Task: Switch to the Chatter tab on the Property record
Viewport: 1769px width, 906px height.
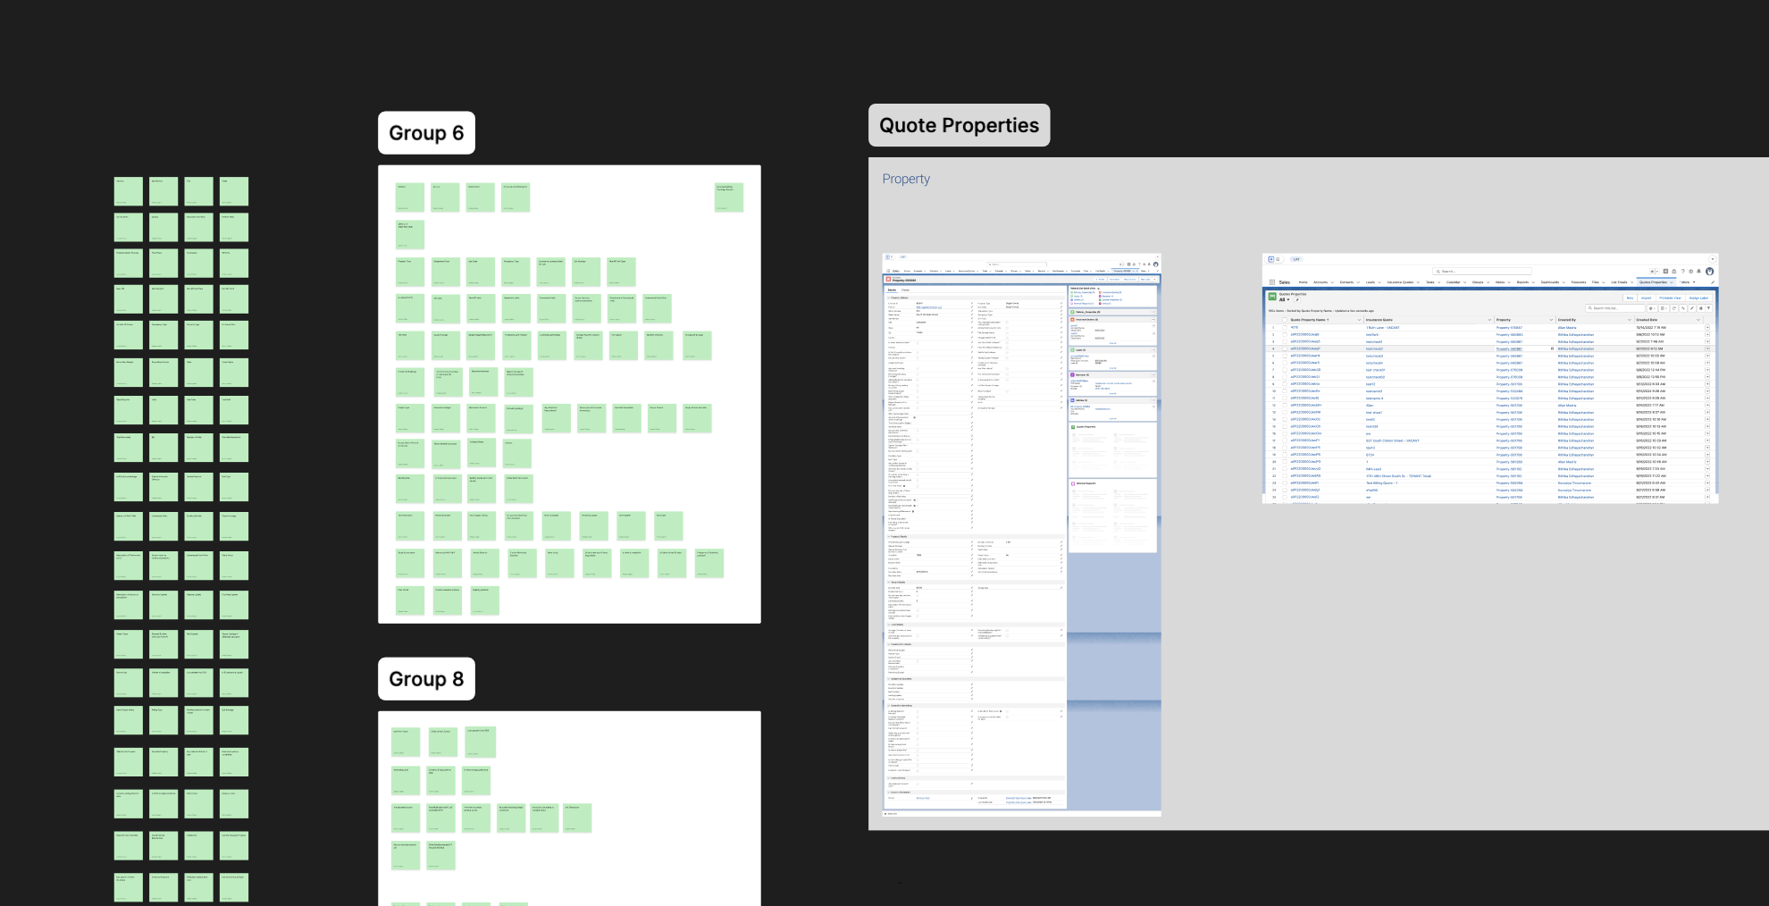Action: [906, 289]
